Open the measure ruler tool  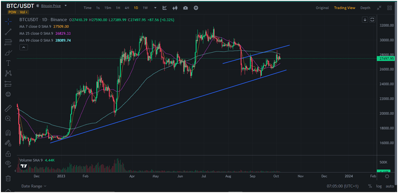[x=8, y=108]
